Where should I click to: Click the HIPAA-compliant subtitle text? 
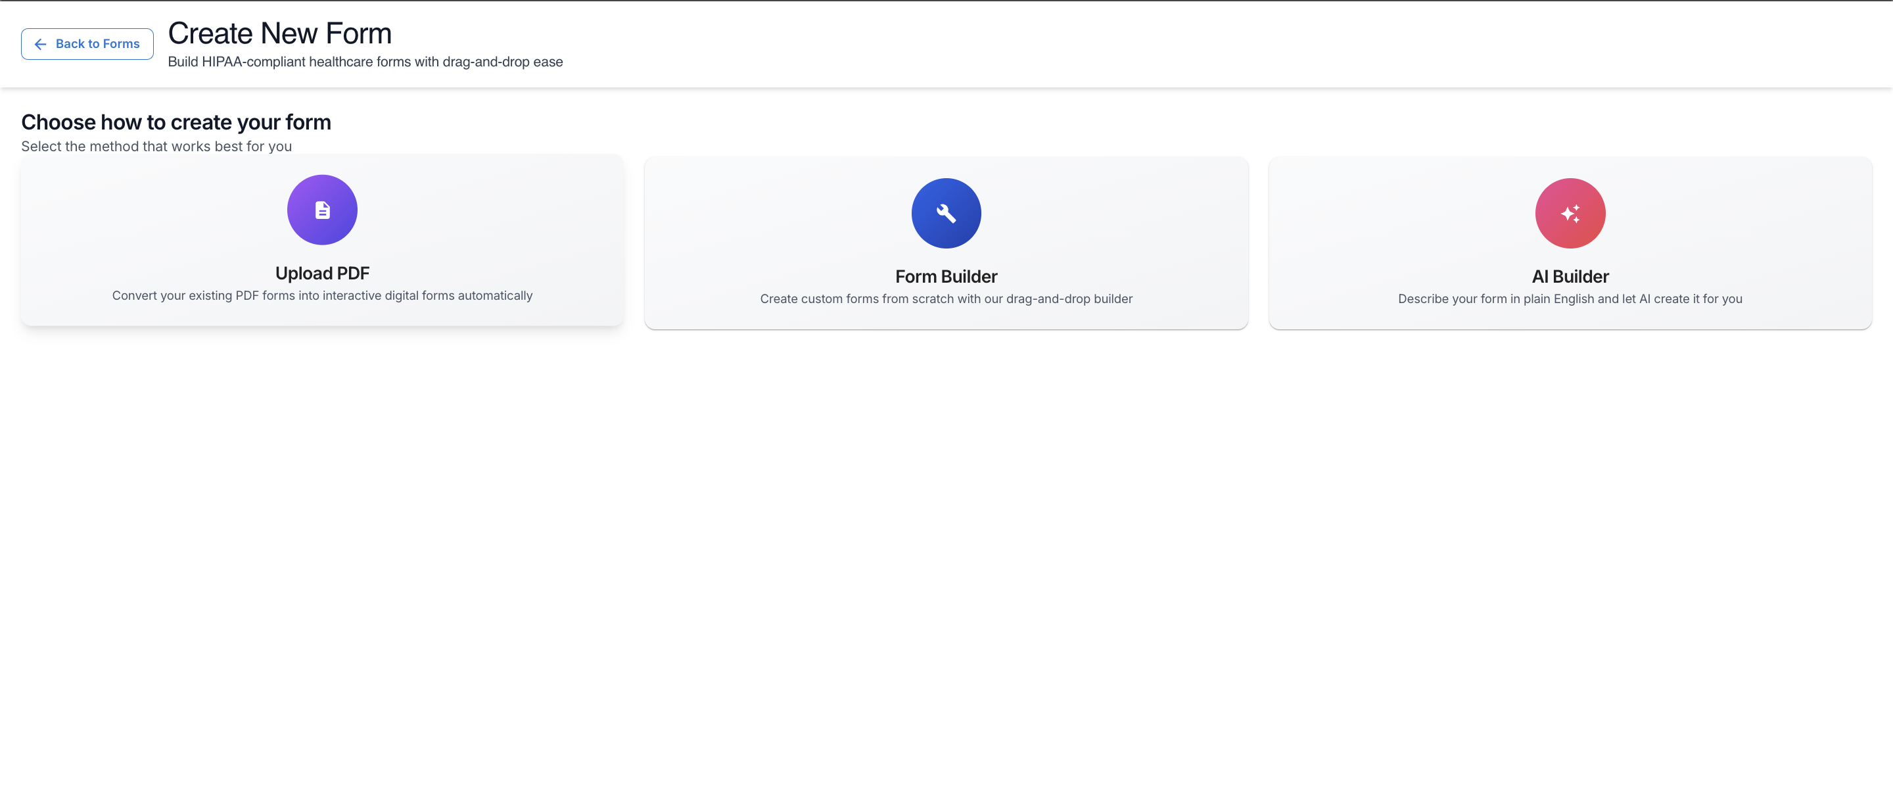(365, 62)
